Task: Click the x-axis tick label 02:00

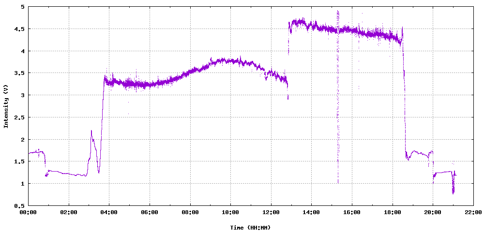Action: point(69,212)
